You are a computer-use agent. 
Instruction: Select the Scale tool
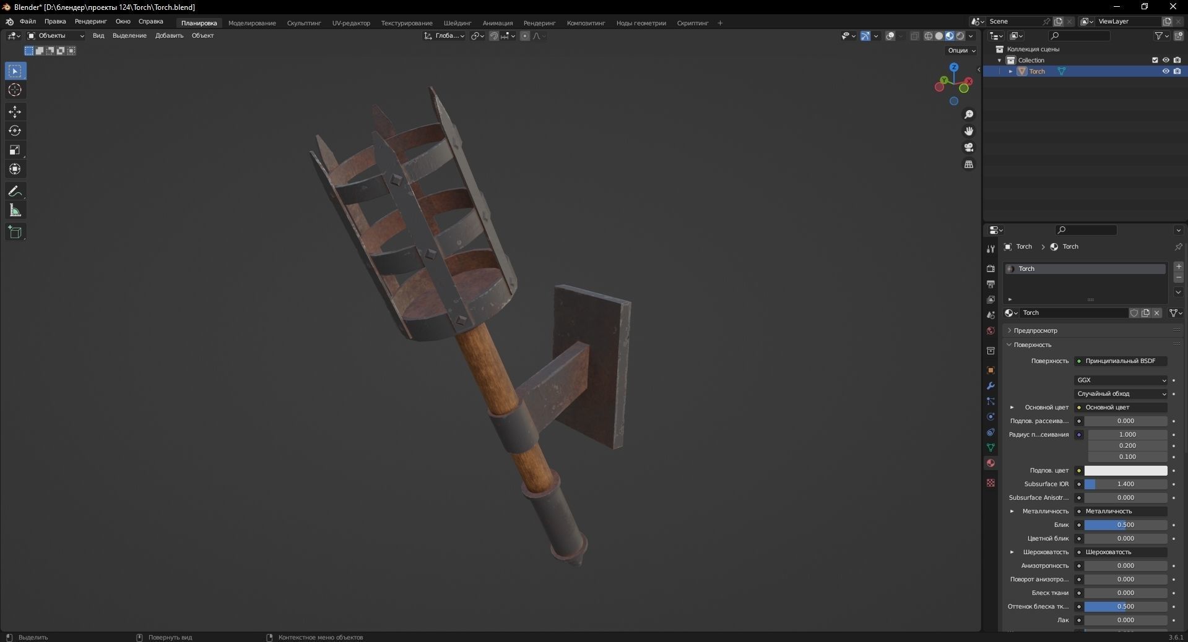click(15, 150)
